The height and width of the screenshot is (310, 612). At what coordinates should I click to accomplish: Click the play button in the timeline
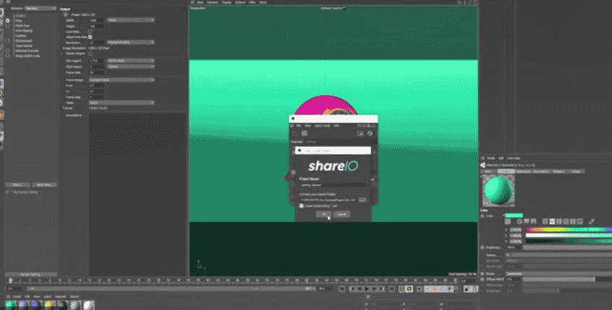click(x=367, y=289)
